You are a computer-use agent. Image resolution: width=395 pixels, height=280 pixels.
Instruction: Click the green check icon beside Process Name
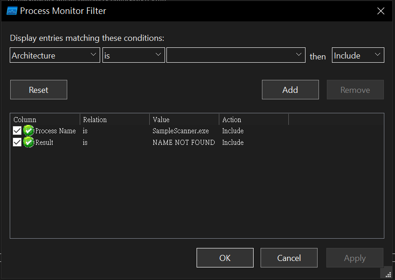point(28,130)
